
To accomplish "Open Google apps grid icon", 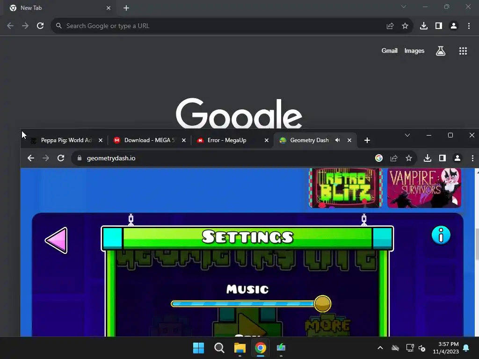I will pyautogui.click(x=463, y=50).
